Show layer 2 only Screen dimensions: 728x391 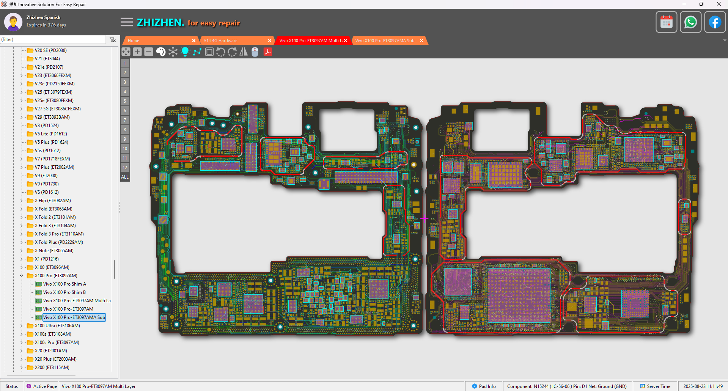125,73
